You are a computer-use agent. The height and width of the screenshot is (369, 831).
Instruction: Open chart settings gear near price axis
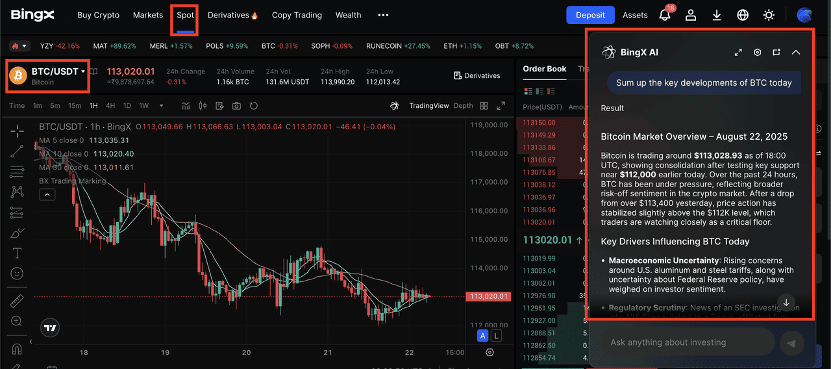point(490,352)
